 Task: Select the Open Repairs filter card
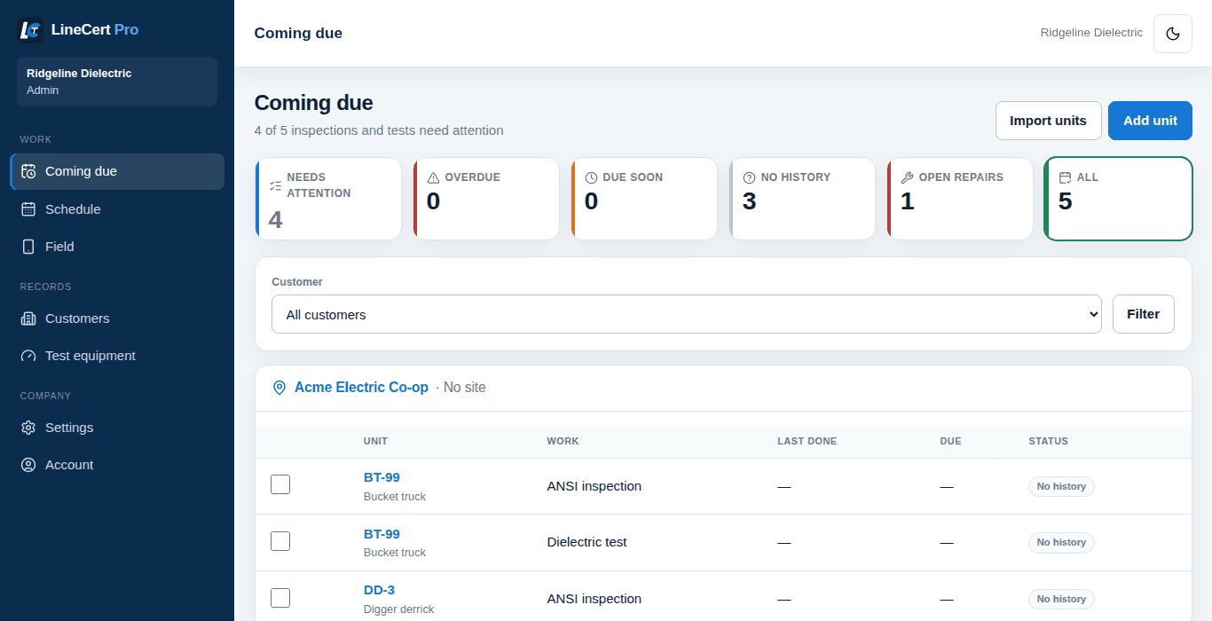(x=960, y=199)
